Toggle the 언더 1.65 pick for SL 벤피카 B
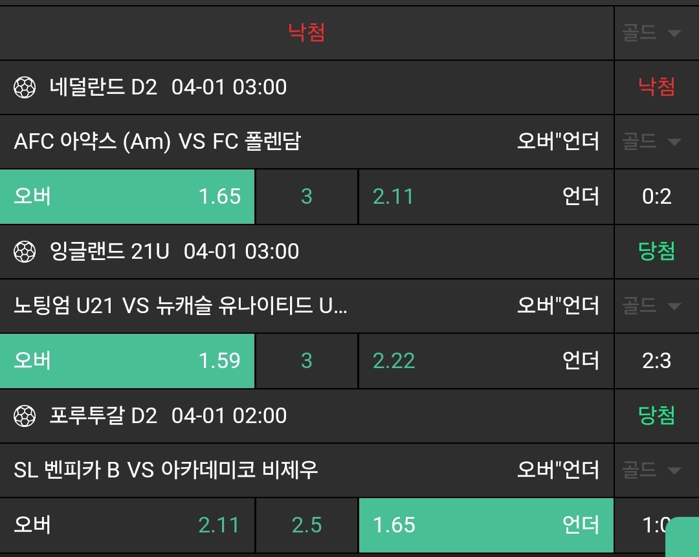The width and height of the screenshot is (699, 557). click(486, 525)
